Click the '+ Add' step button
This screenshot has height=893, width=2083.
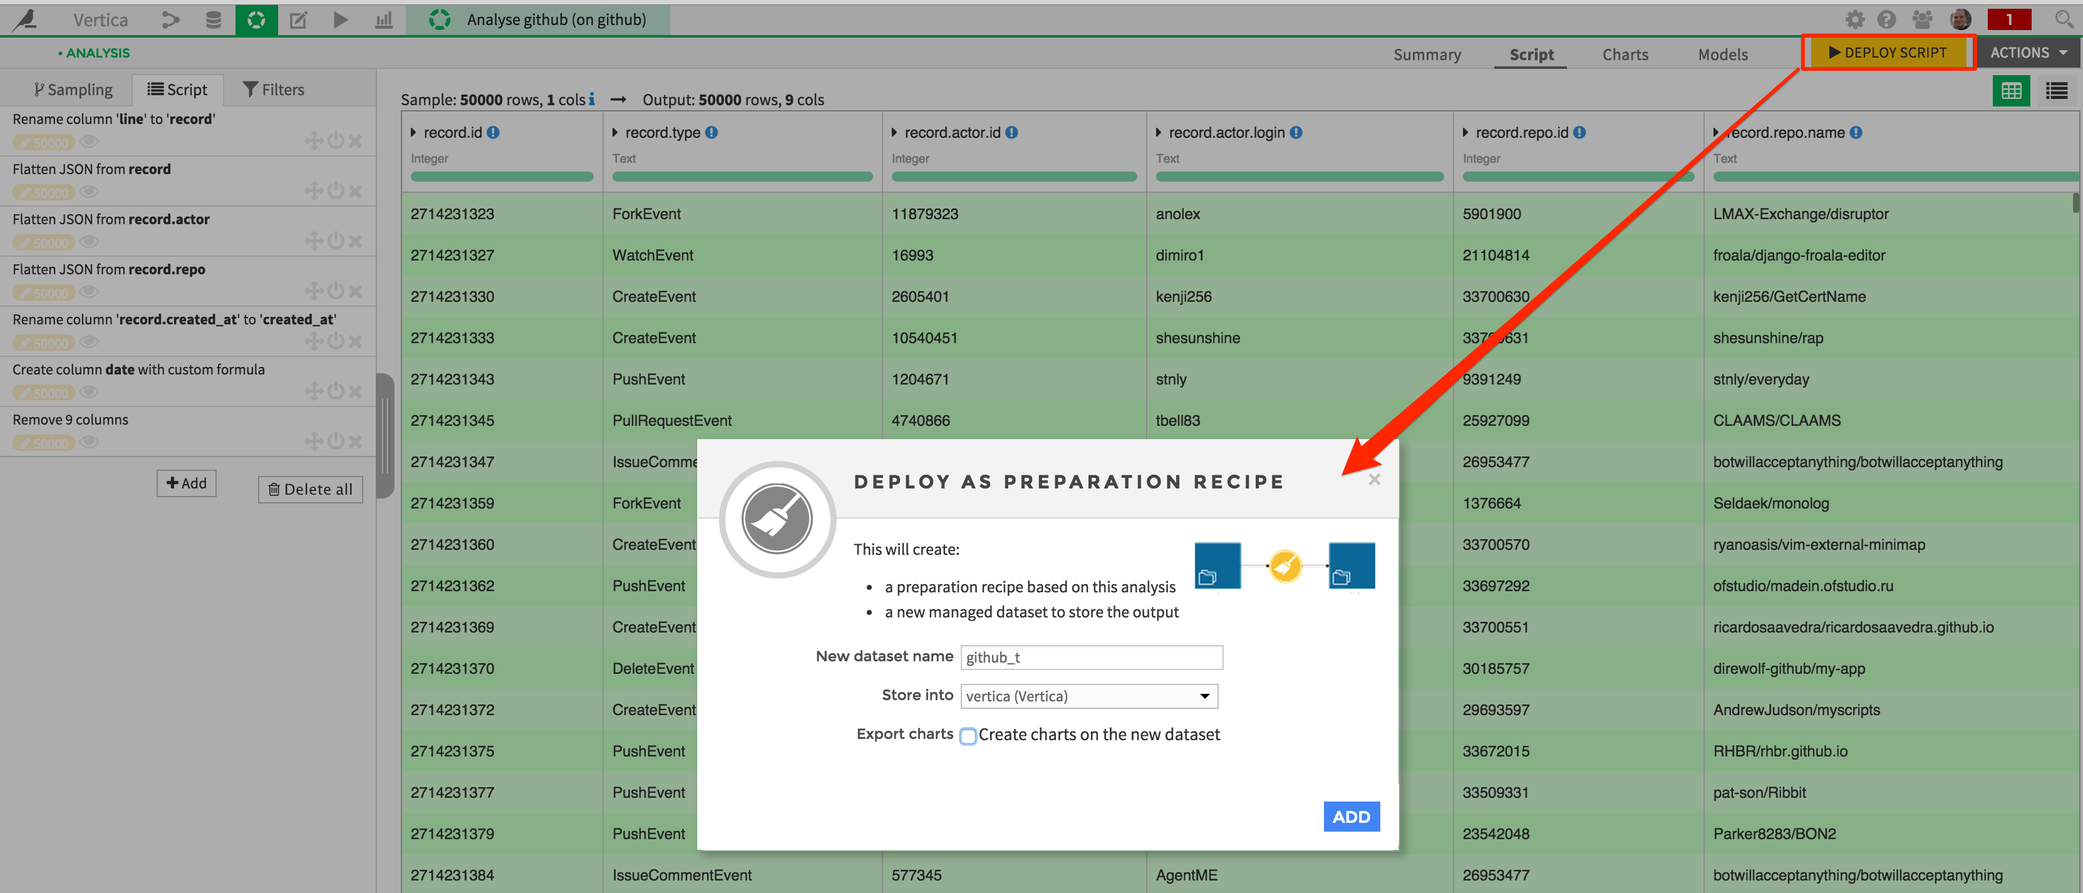click(186, 483)
